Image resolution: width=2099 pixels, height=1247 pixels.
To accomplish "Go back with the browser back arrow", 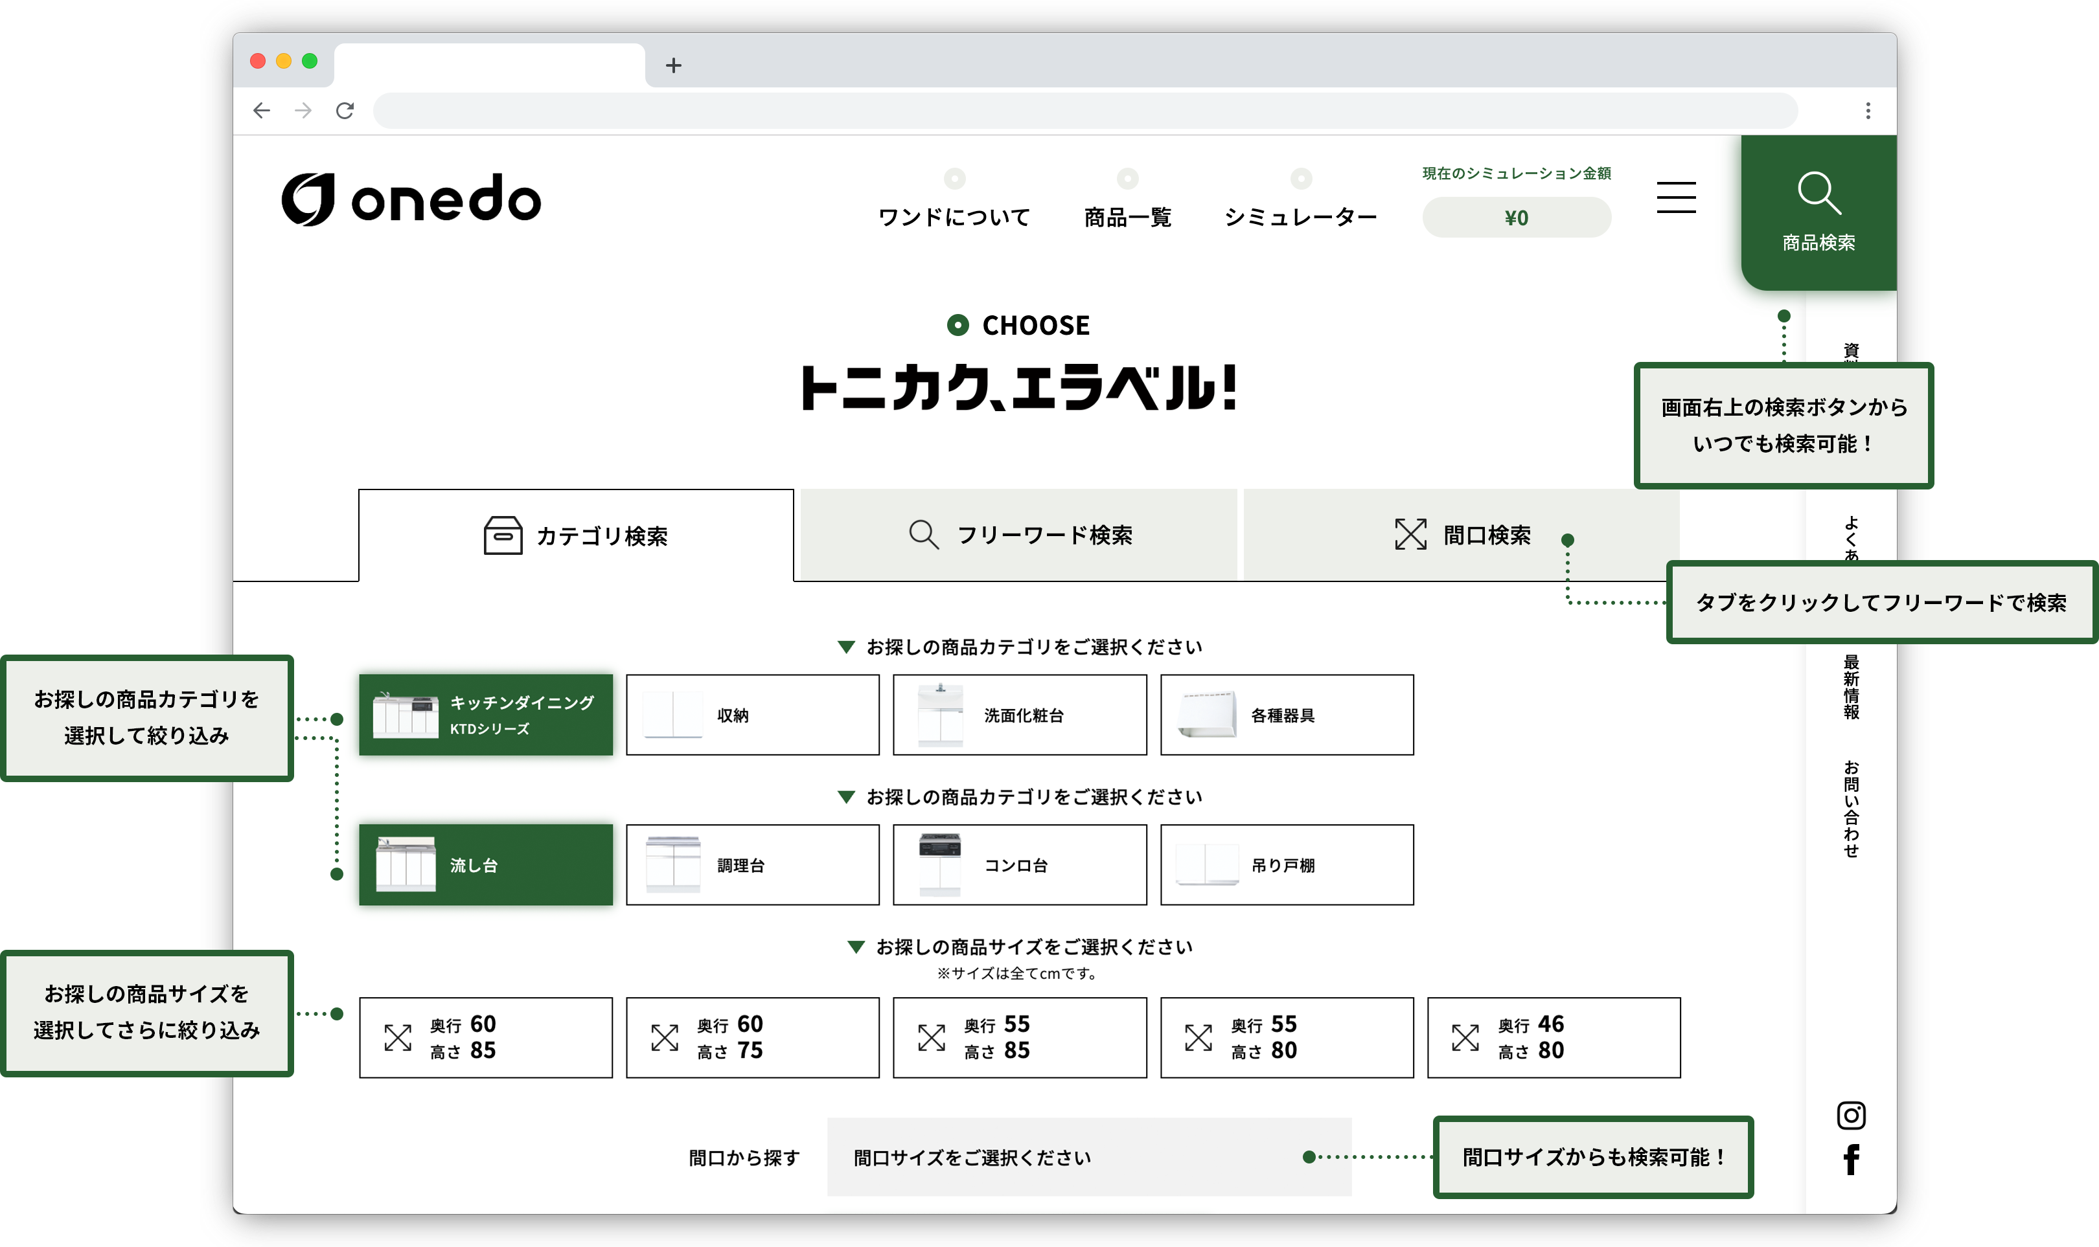I will (x=262, y=111).
